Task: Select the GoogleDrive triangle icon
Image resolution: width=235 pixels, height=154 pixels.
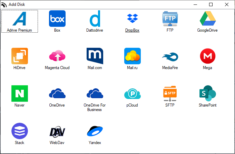Action: (208, 18)
